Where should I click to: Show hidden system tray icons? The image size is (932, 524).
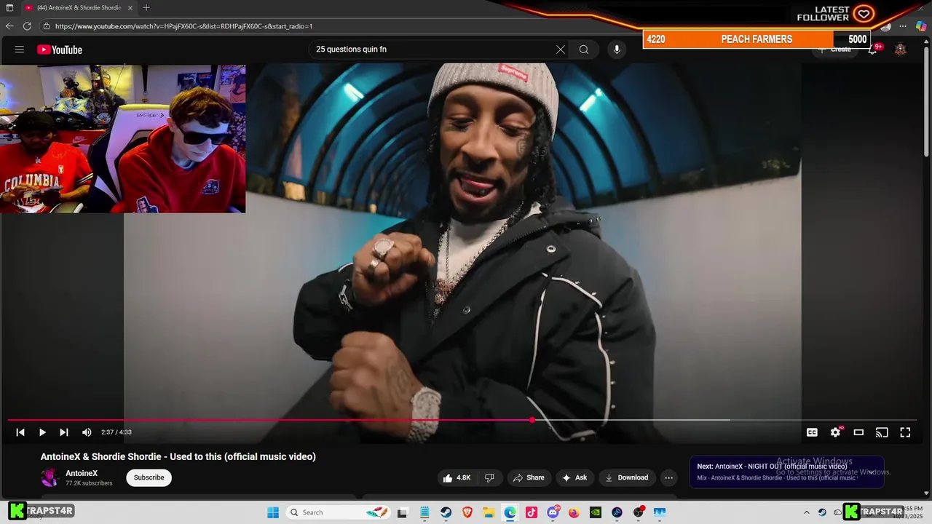pyautogui.click(x=806, y=512)
